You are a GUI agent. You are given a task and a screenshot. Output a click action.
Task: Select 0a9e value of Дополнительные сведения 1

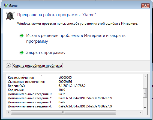coord(62,94)
